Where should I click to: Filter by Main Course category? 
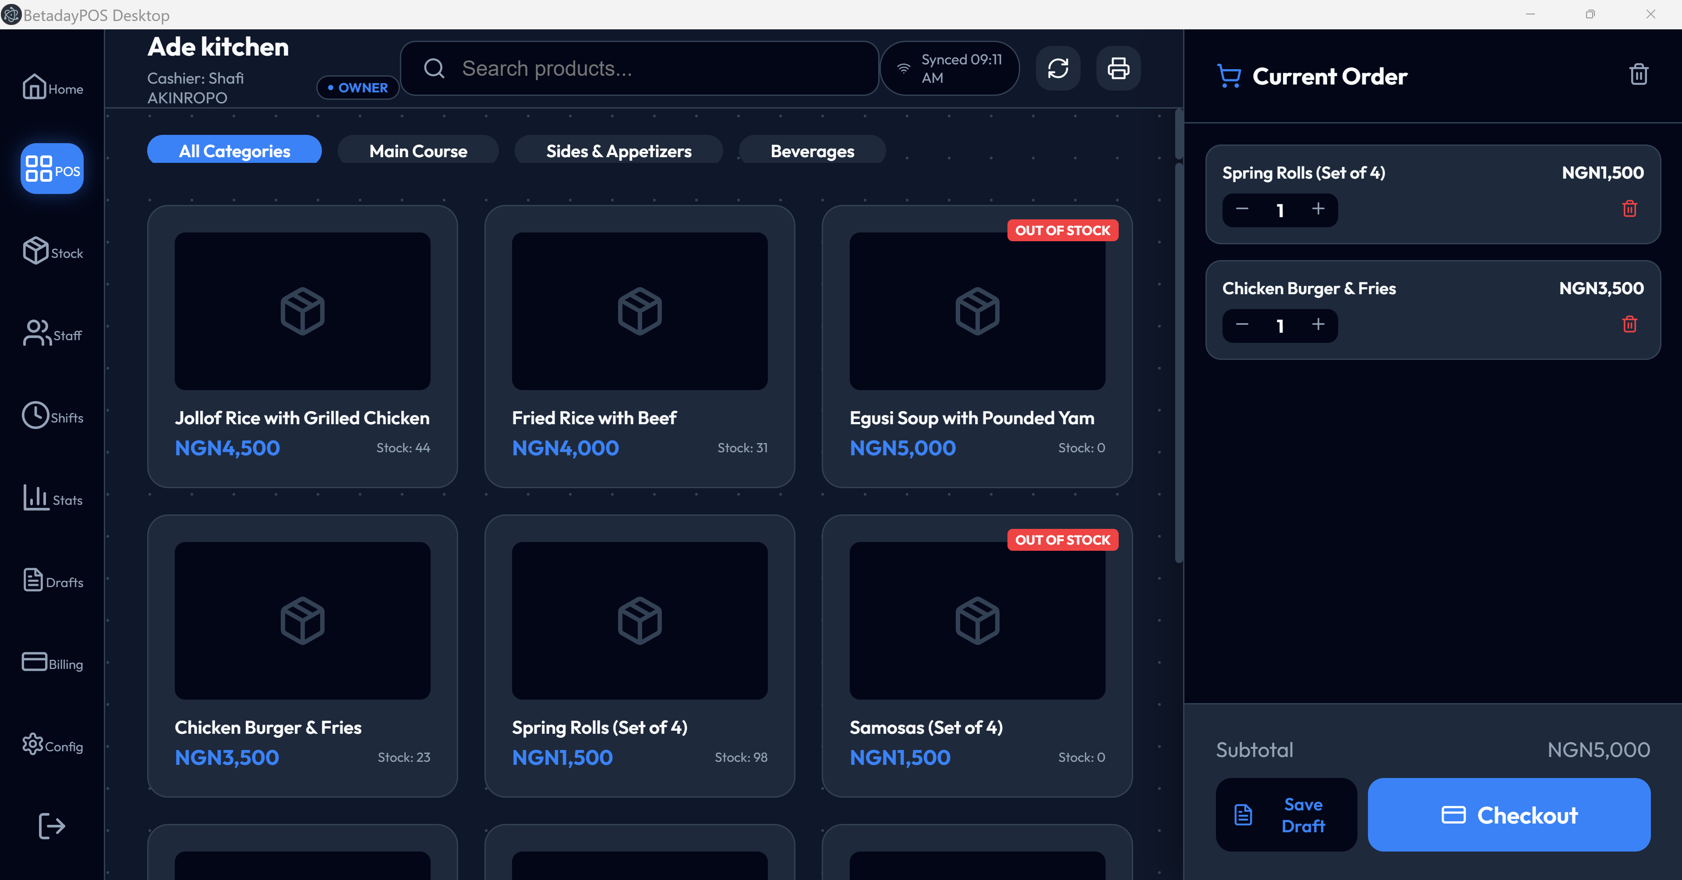[x=418, y=151]
